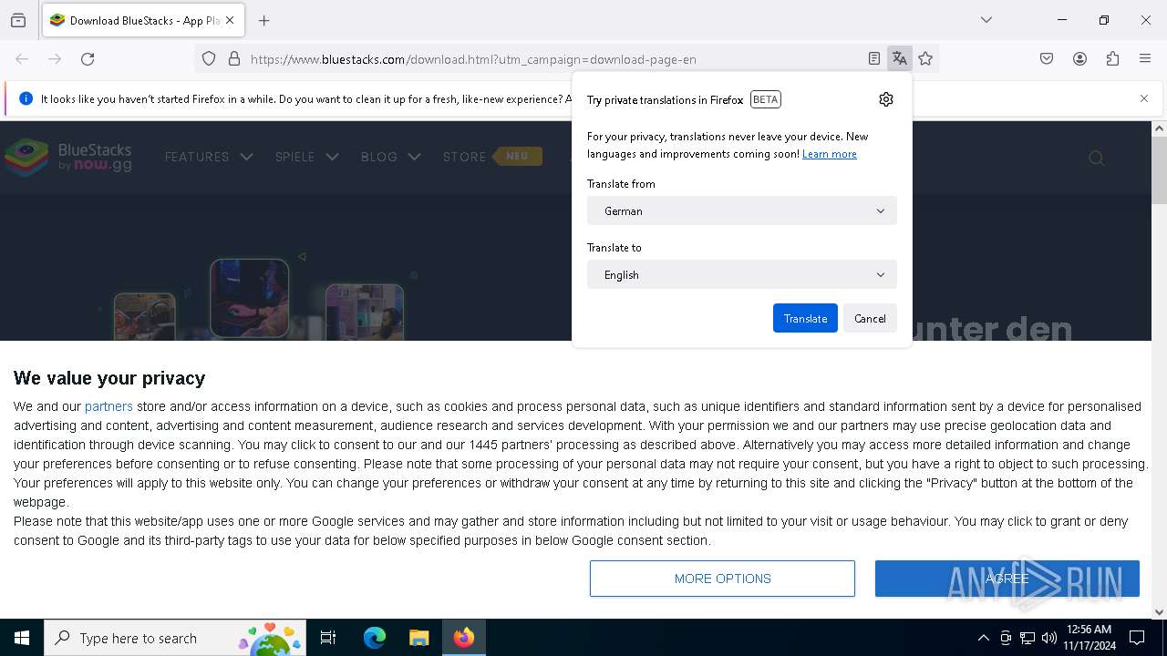Image resolution: width=1167 pixels, height=656 pixels.
Task: Open Task View on taskbar
Action: (x=328, y=638)
